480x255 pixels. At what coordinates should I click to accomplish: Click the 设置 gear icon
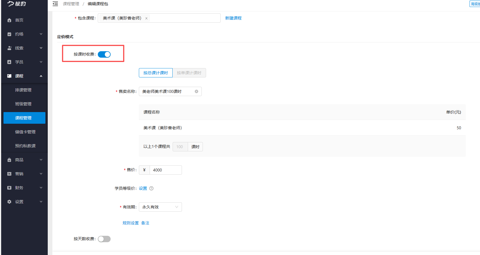[9, 202]
